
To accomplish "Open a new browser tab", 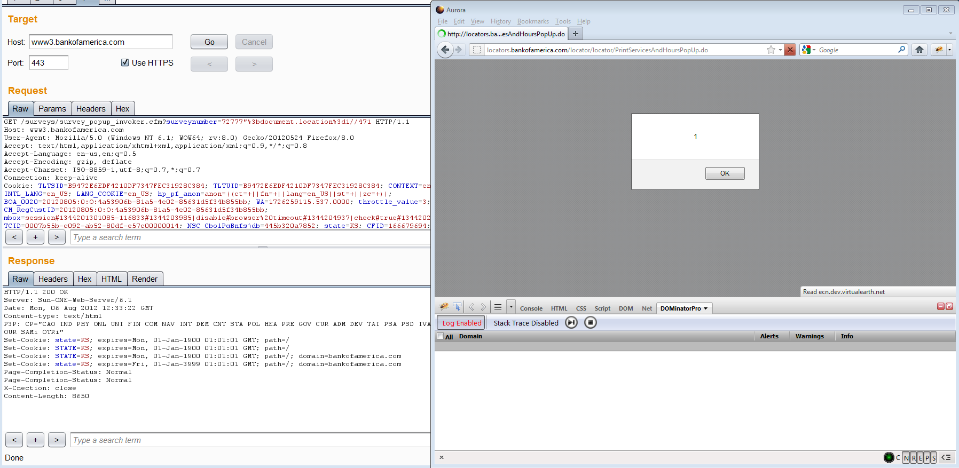I will point(576,34).
